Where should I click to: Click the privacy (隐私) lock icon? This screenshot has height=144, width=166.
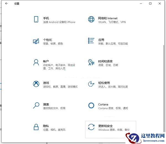36,127
